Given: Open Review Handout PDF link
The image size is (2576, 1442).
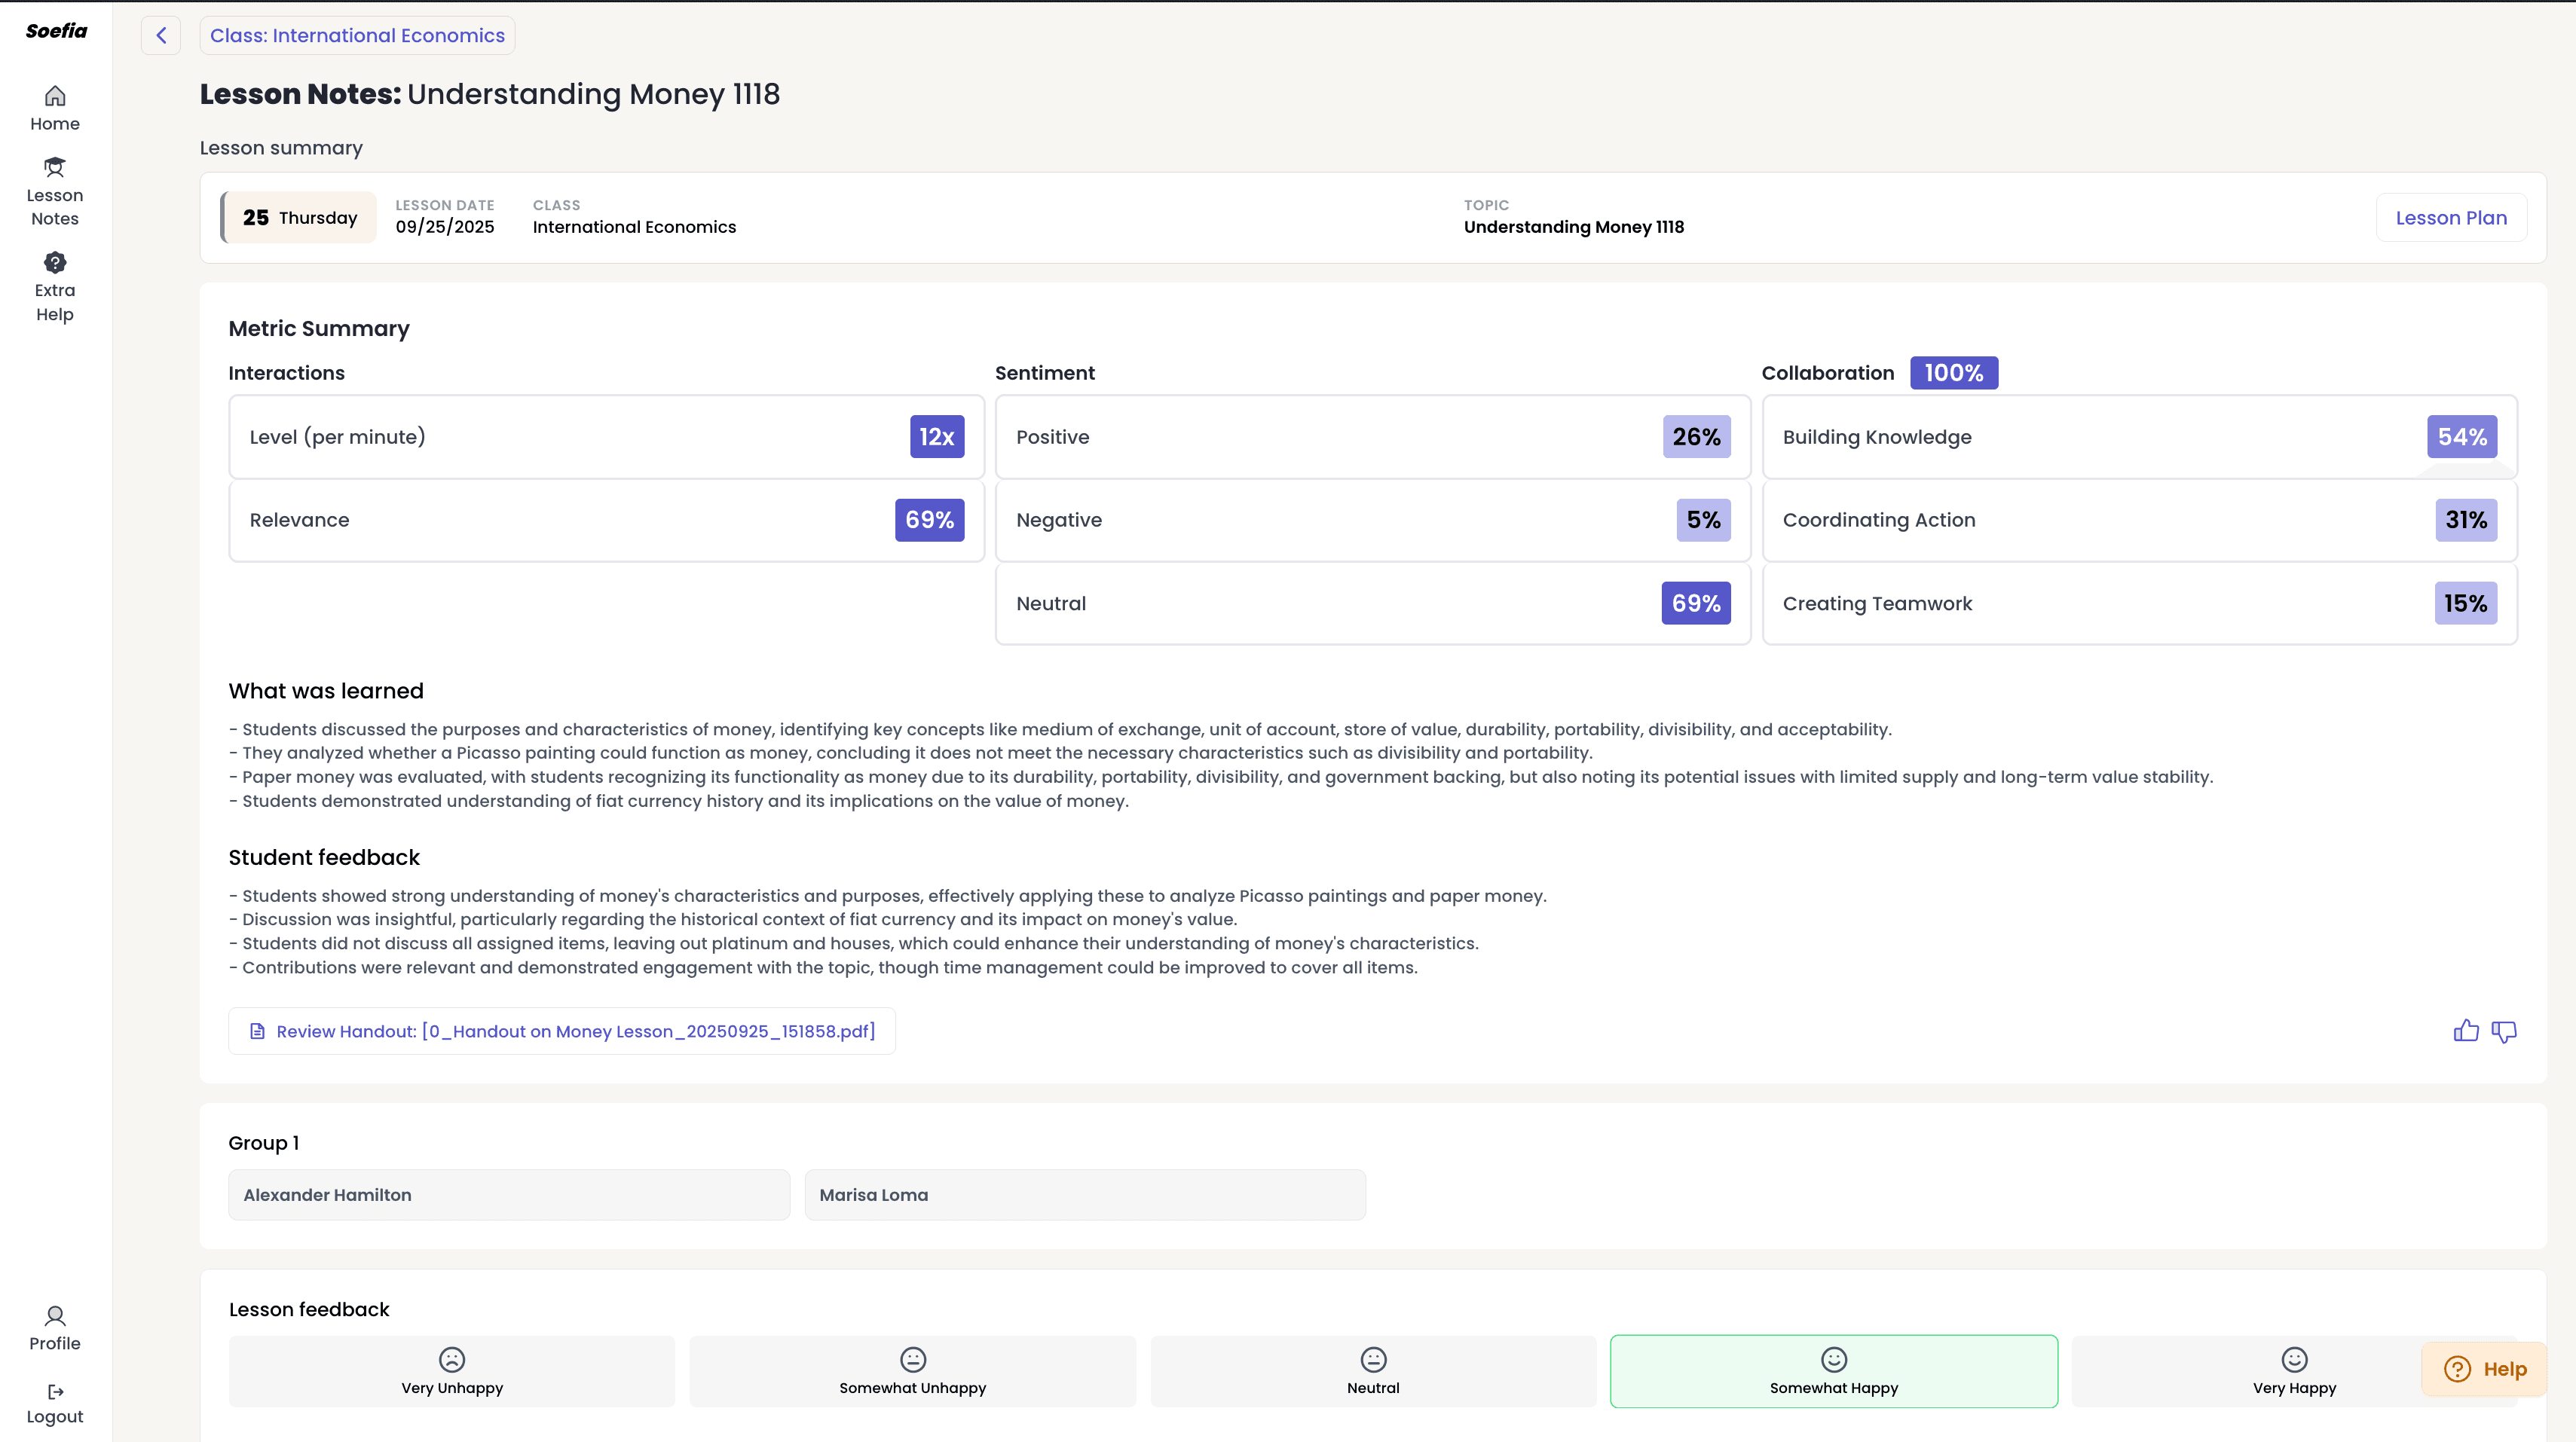Looking at the screenshot, I should pos(575,1031).
